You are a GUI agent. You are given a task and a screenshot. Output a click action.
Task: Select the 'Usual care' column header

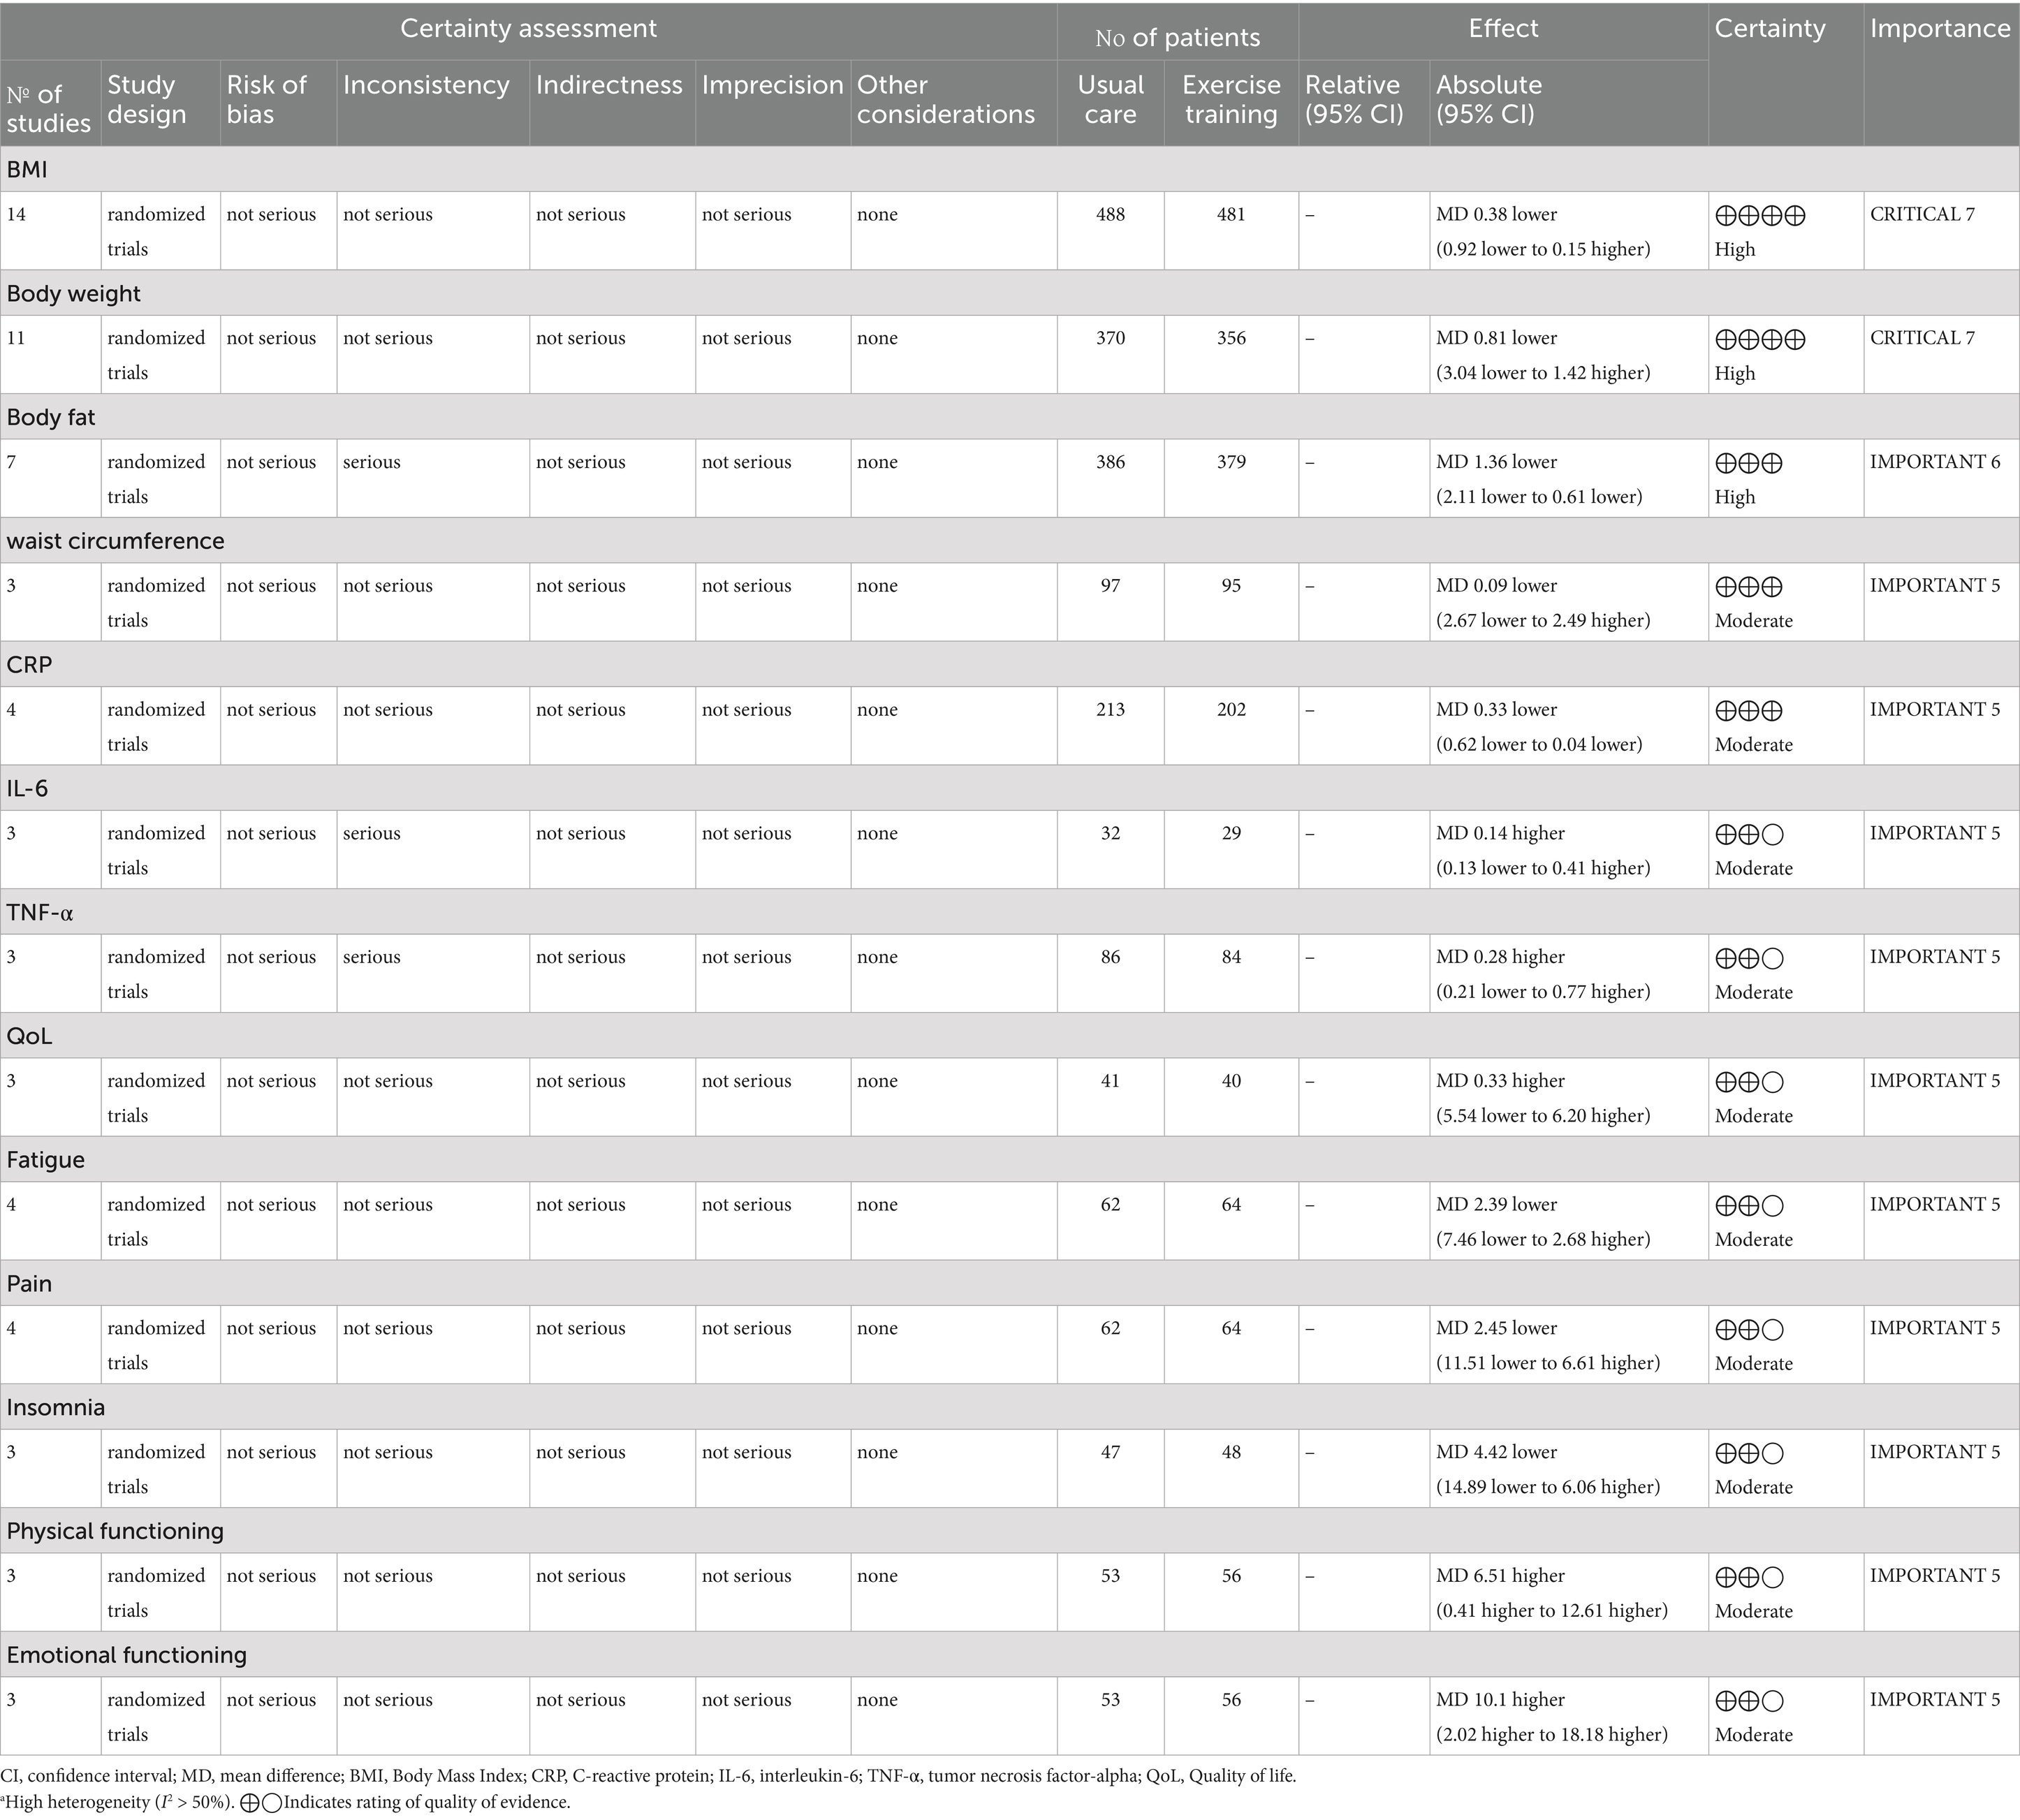point(1110,100)
